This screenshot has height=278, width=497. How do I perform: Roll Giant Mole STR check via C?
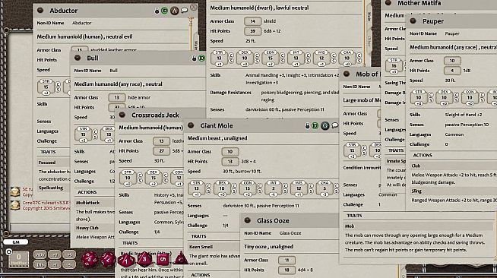click(208, 186)
